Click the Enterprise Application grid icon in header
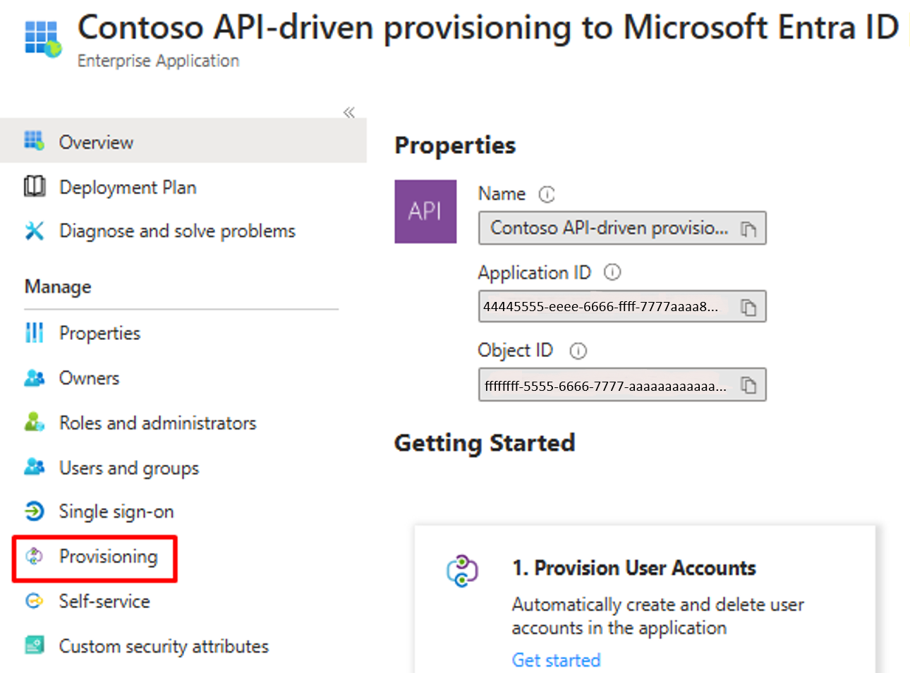Screen dimensions: 910x673 click(x=42, y=38)
